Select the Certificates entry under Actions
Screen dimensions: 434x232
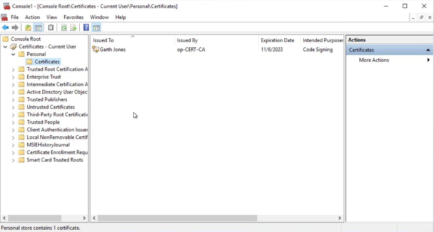tap(361, 50)
